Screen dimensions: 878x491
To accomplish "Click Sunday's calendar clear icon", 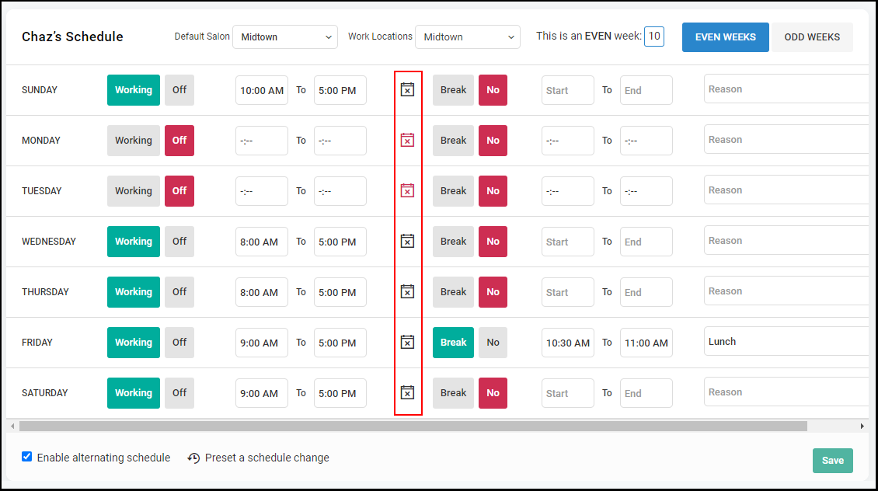I will click(x=407, y=89).
